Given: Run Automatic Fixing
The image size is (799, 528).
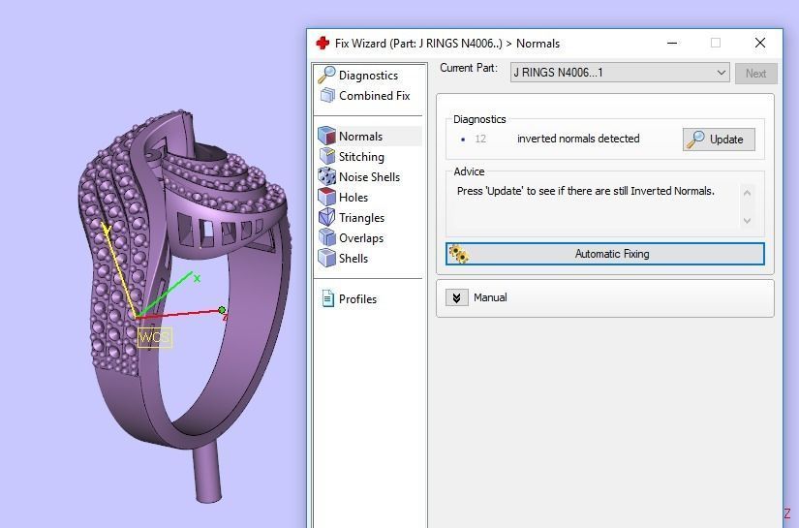Looking at the screenshot, I should pos(605,254).
